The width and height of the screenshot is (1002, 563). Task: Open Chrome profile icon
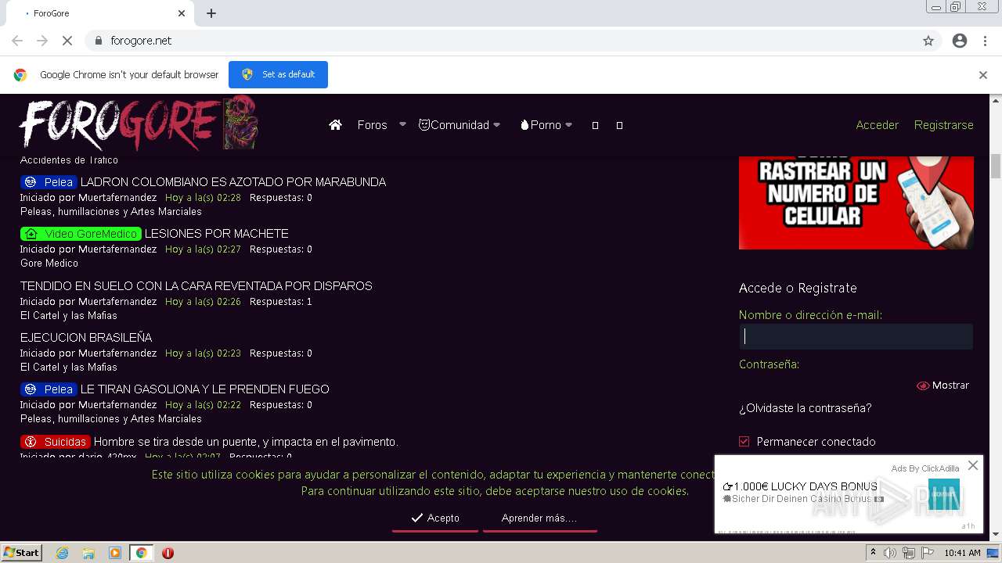coord(960,41)
